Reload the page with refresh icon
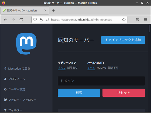Image resolution: width=151 pixels, height=113 pixels. 21,20
